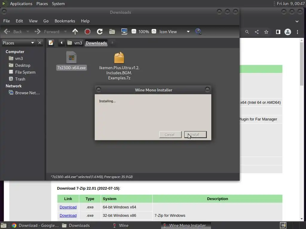Click the path bar left scroll arrow
The width and height of the screenshot is (306, 229).
click(62, 43)
